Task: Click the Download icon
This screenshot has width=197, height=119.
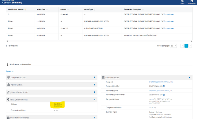Action: (x=191, y=1)
